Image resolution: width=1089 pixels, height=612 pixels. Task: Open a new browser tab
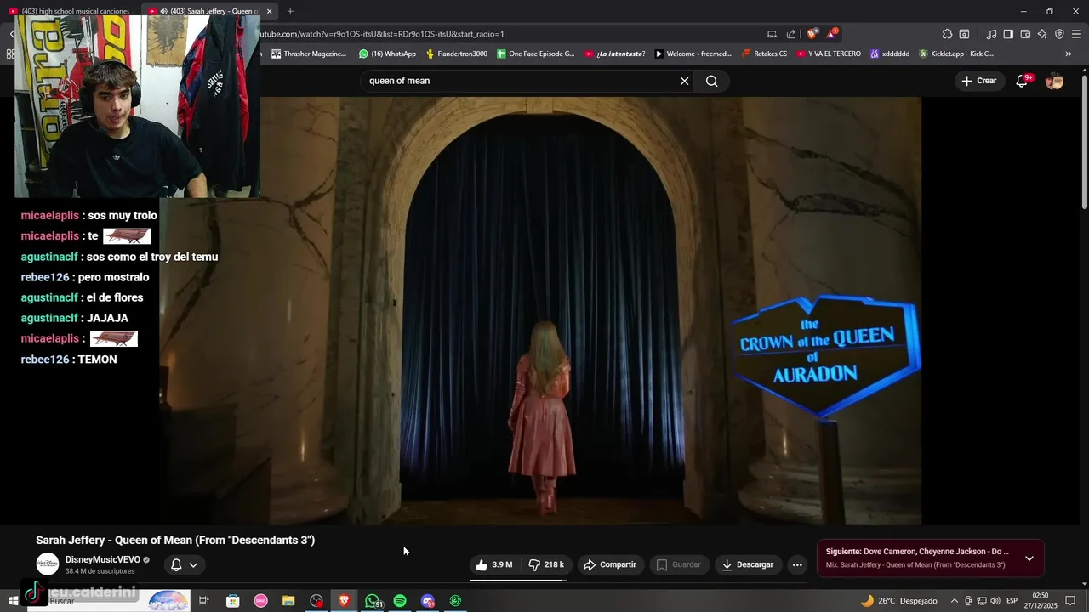click(x=290, y=11)
